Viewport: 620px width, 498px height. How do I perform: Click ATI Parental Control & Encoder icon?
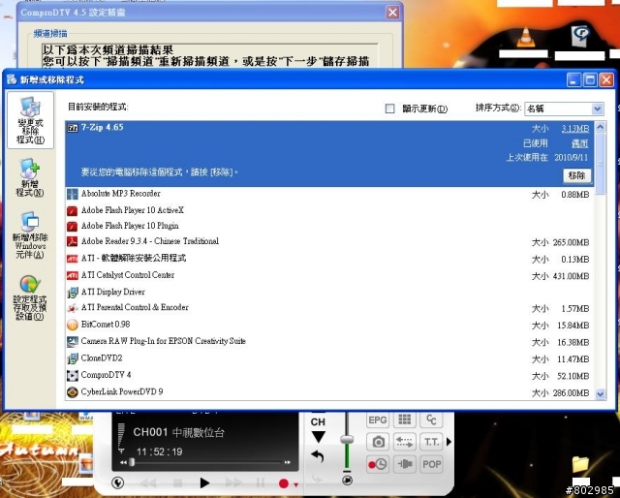click(73, 308)
